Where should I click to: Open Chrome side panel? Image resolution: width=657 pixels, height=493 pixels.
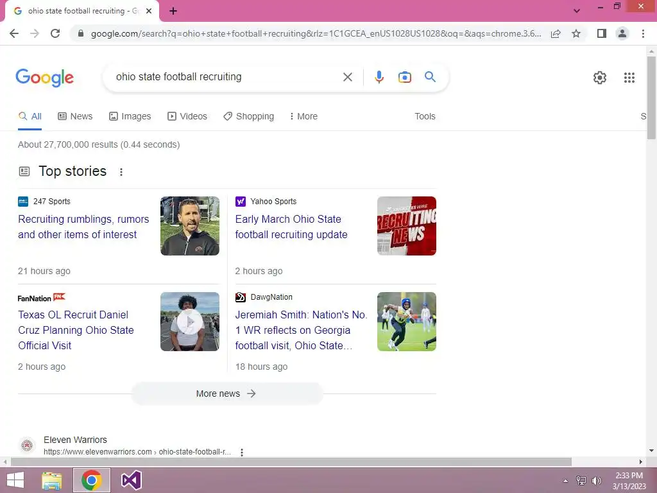pos(602,33)
